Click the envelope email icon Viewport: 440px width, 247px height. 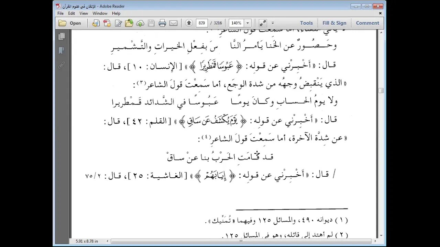coord(173,23)
